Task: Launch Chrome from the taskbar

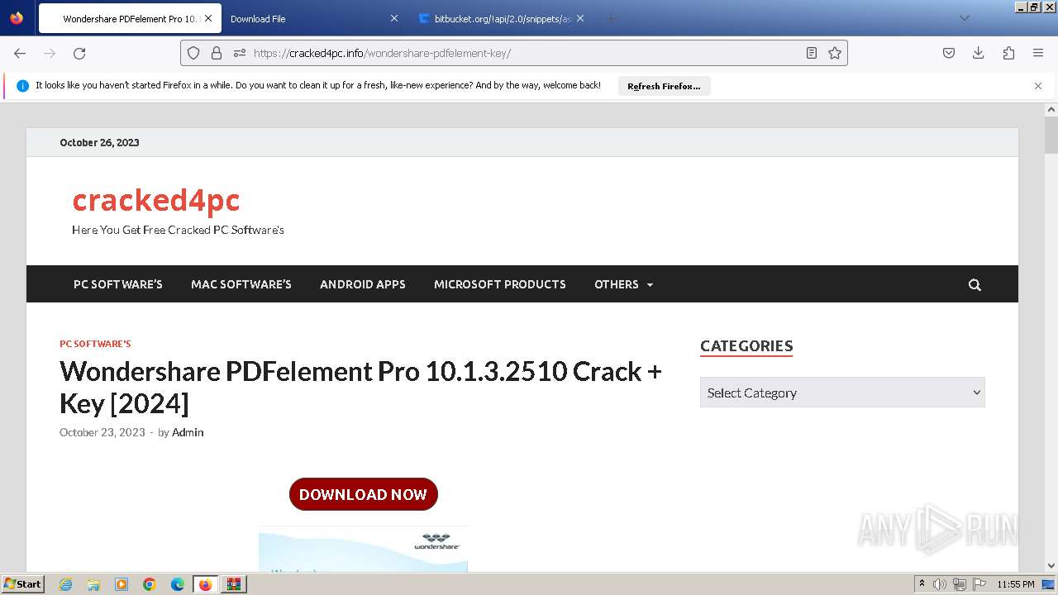Action: (150, 584)
